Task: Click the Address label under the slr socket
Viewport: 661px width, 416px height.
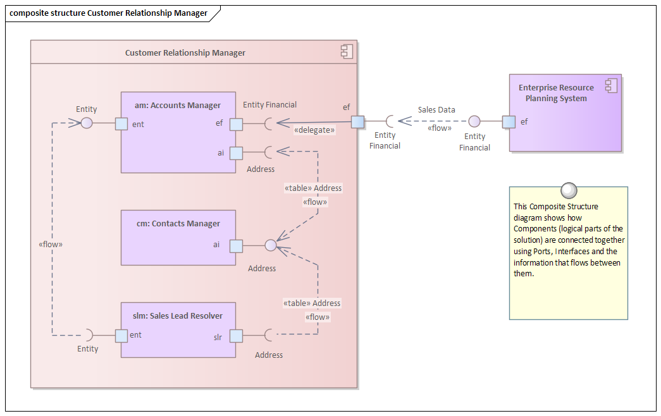Action: pyautogui.click(x=269, y=355)
